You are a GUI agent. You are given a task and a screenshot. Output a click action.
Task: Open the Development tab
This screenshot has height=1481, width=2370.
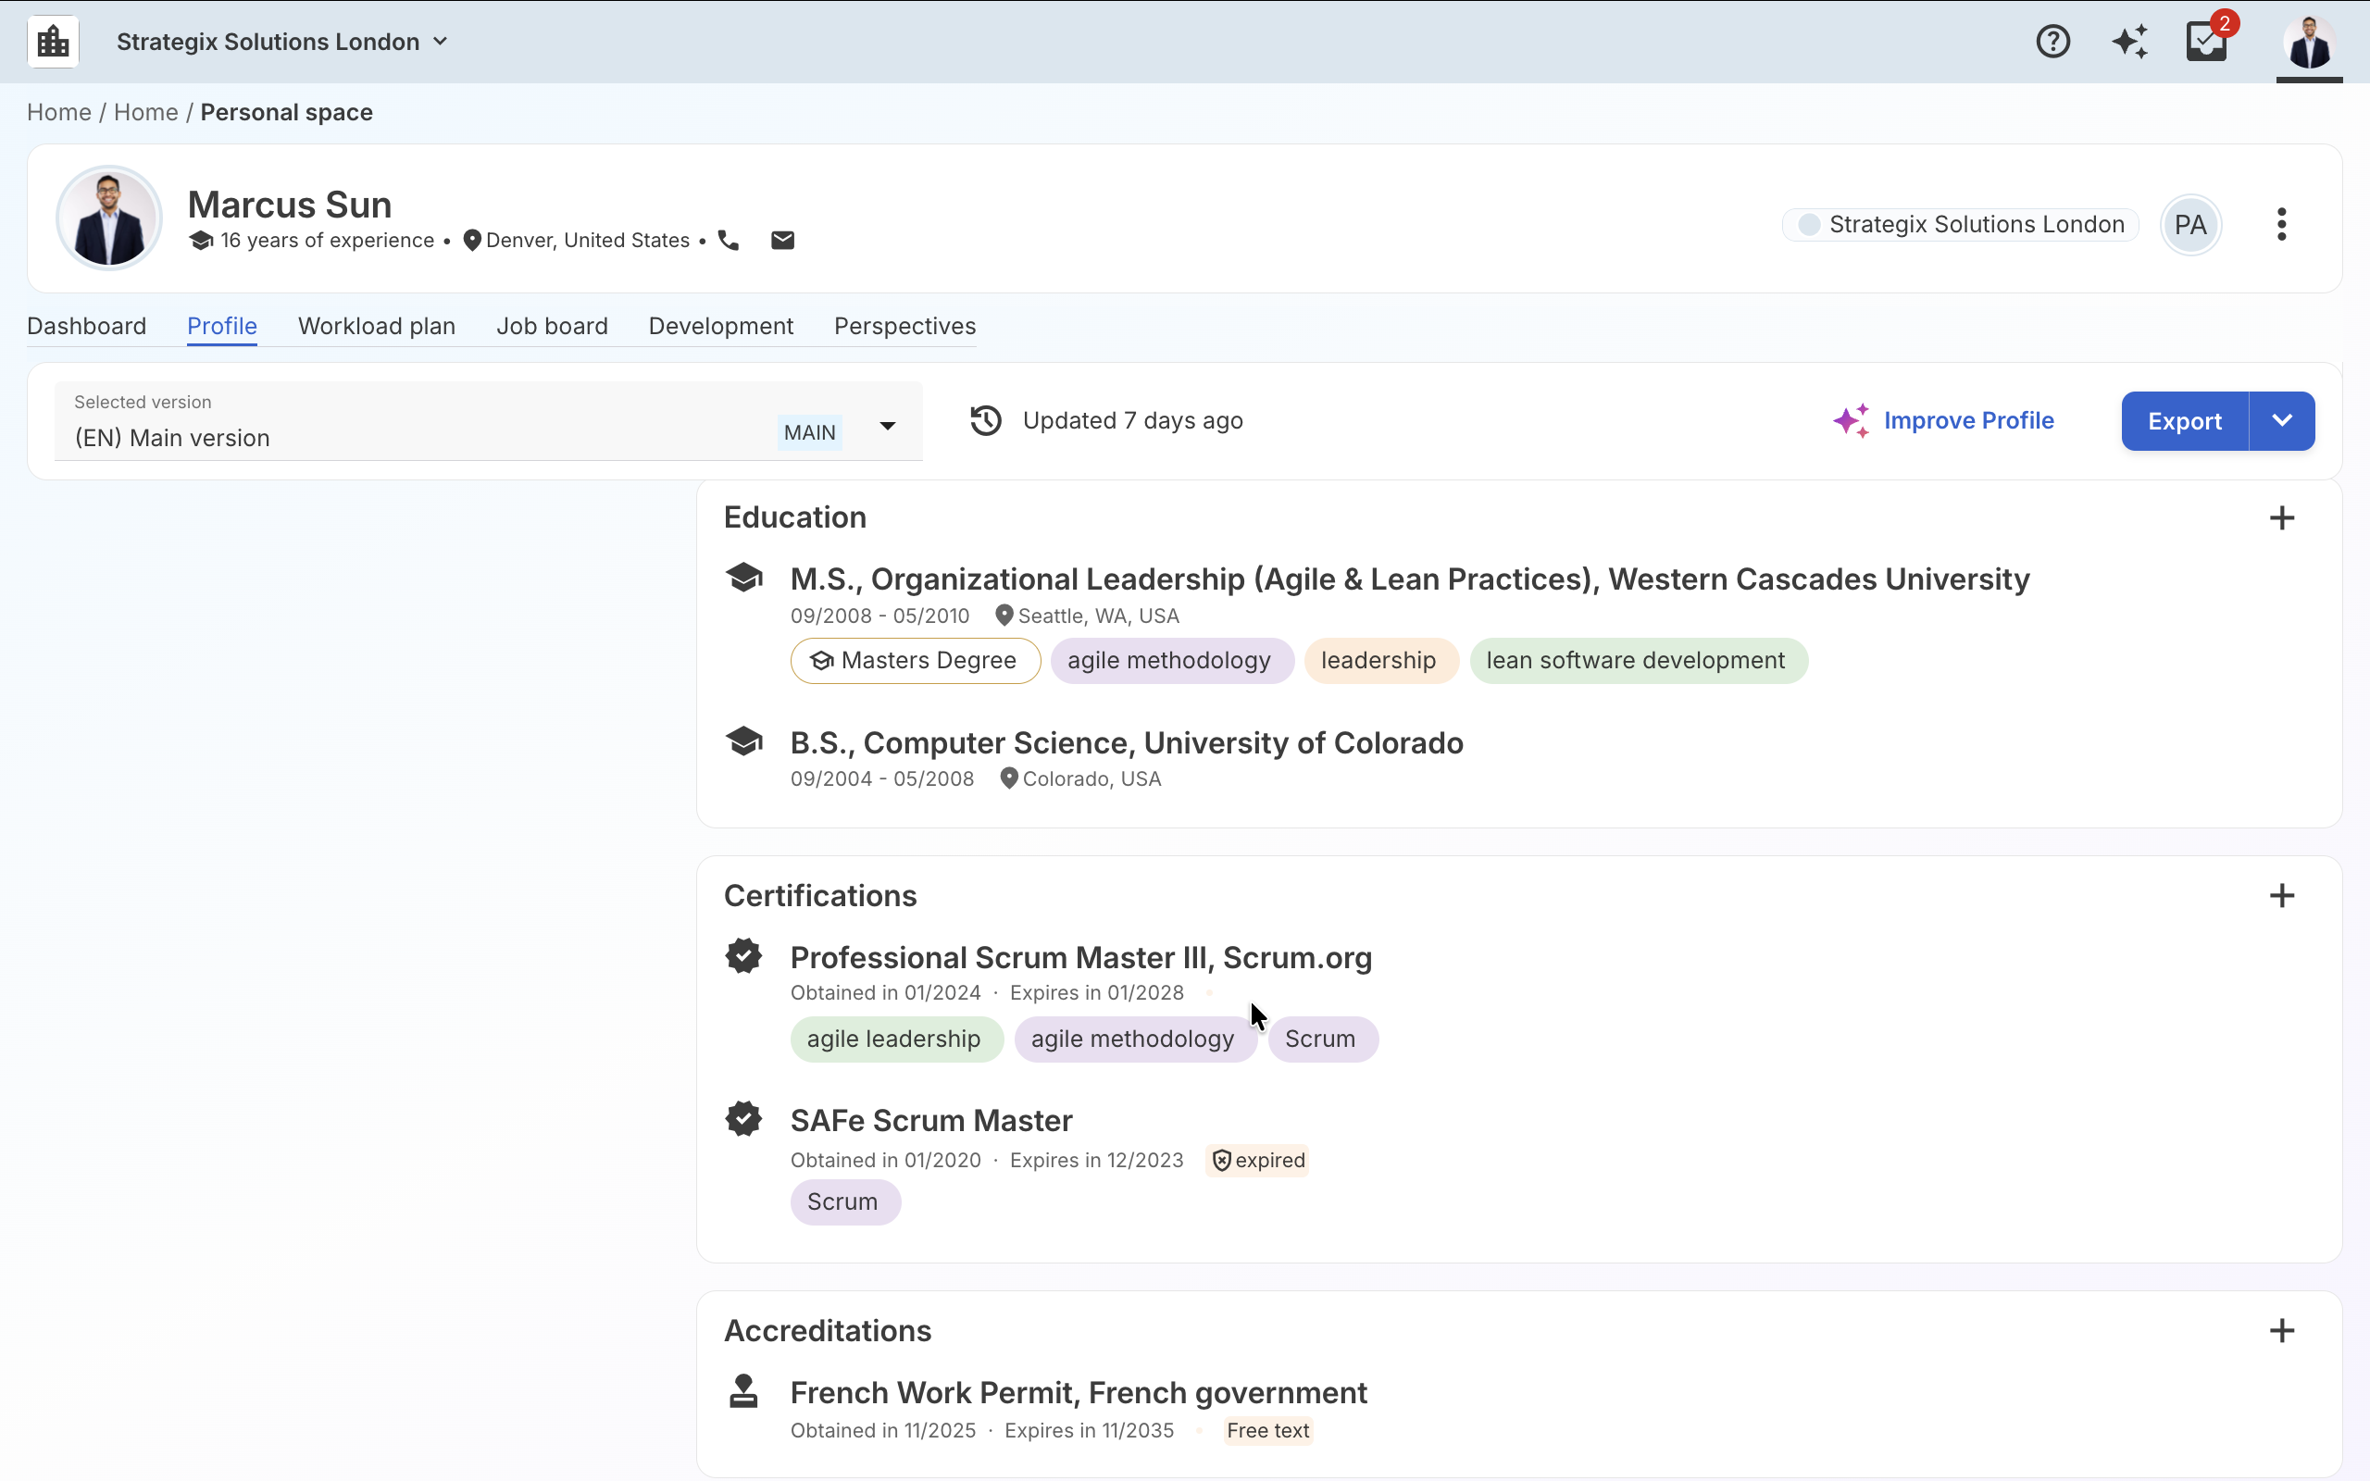721,326
